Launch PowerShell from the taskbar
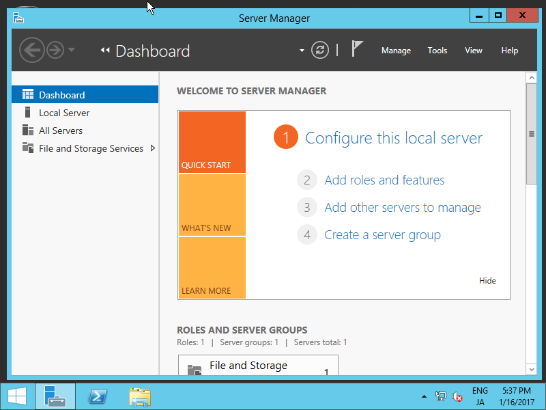The width and height of the screenshot is (546, 410). tap(98, 396)
